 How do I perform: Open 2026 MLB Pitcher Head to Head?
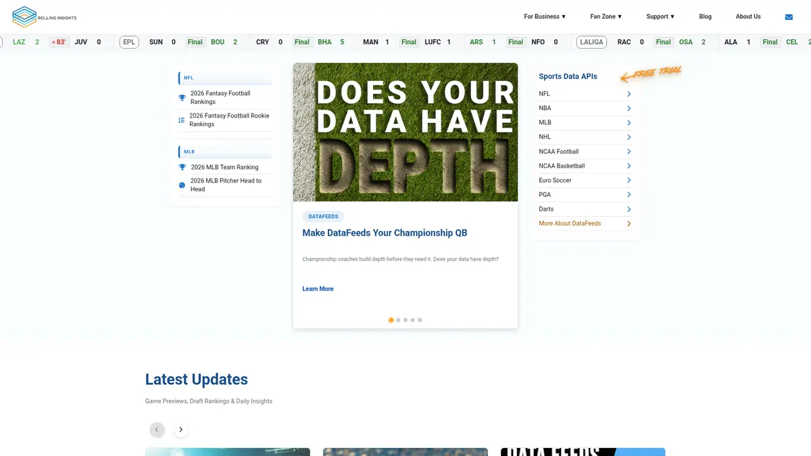pyautogui.click(x=226, y=185)
